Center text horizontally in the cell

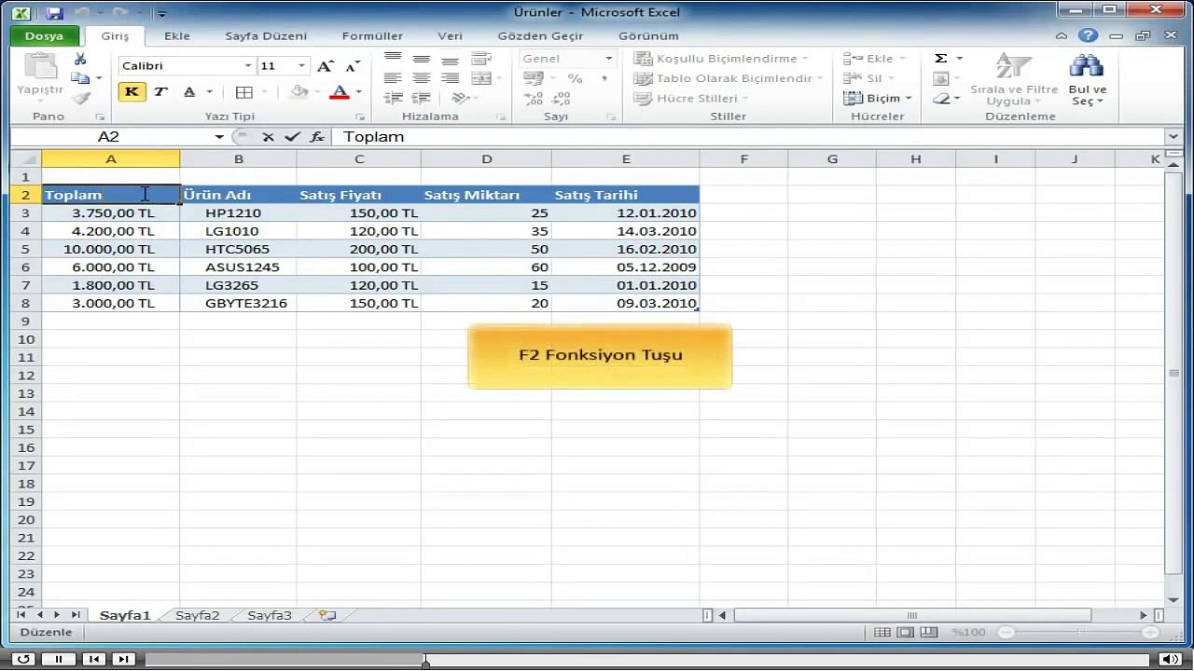click(422, 78)
